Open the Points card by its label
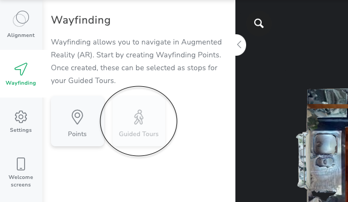This screenshot has width=348, height=202. [x=77, y=134]
